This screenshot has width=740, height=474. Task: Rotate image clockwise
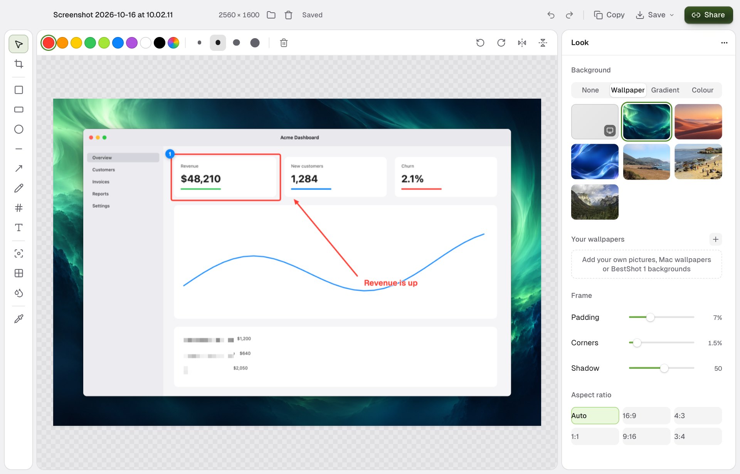coord(501,43)
